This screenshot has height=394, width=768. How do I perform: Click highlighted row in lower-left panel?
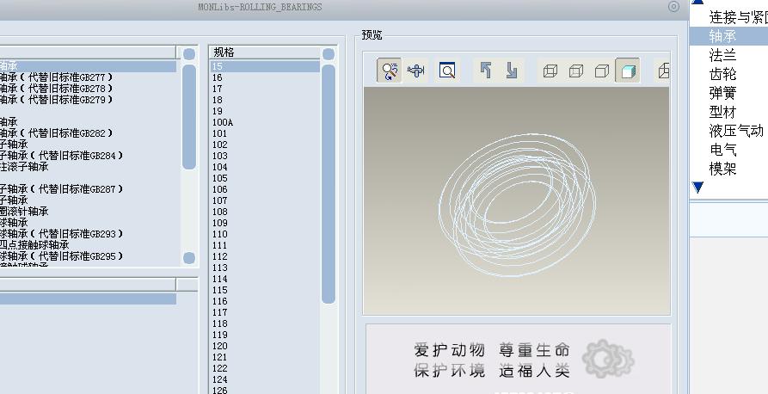[89, 299]
